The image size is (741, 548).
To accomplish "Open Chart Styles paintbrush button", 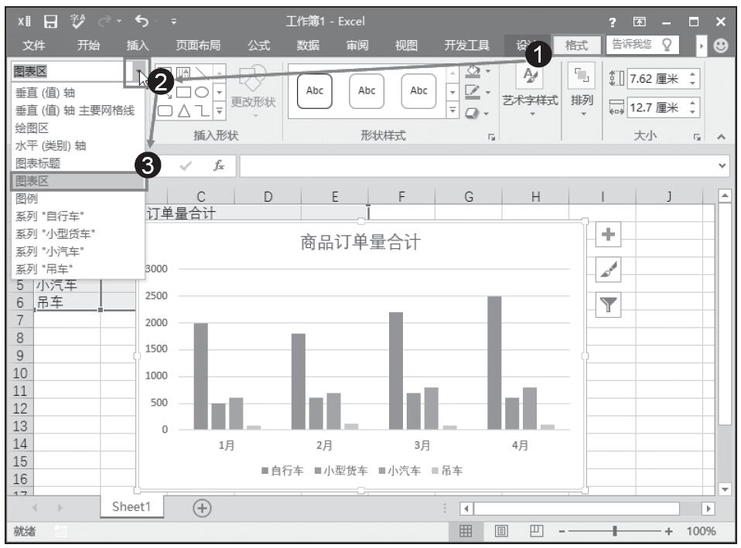I will pos(609,271).
